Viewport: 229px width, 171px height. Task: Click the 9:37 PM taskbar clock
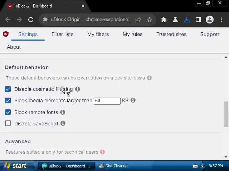pyautogui.click(x=216, y=166)
